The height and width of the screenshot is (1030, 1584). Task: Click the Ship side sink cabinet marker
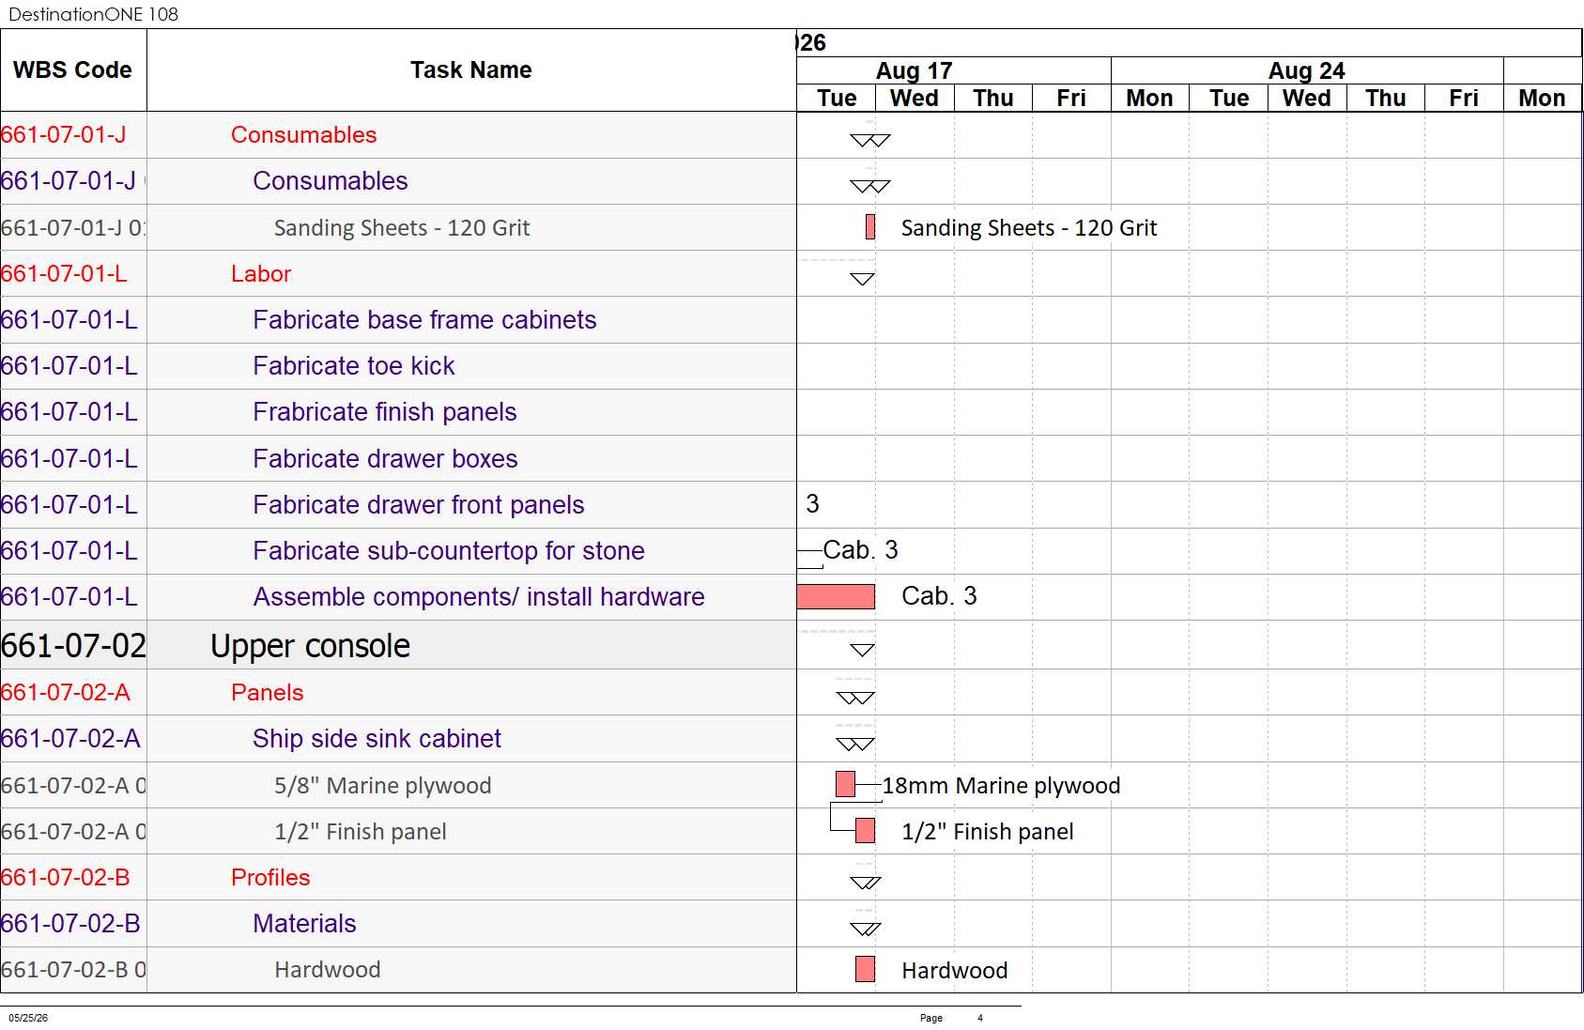(855, 744)
